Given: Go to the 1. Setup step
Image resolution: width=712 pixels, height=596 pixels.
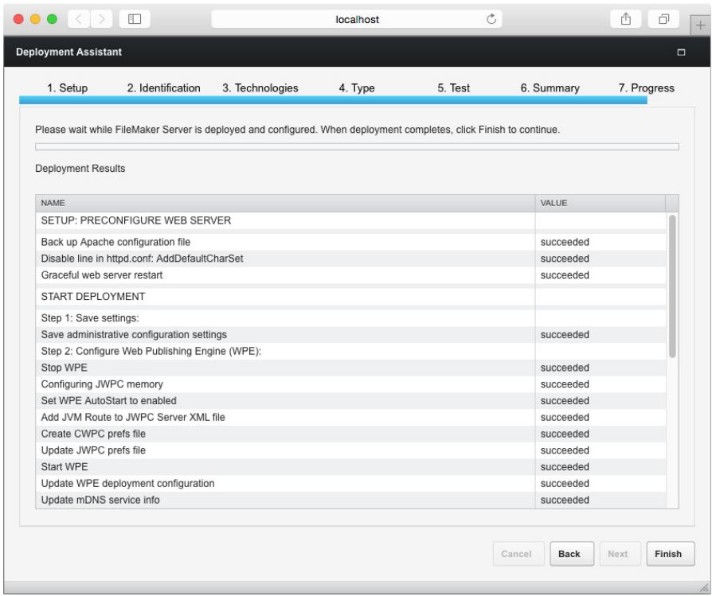Looking at the screenshot, I should point(67,88).
